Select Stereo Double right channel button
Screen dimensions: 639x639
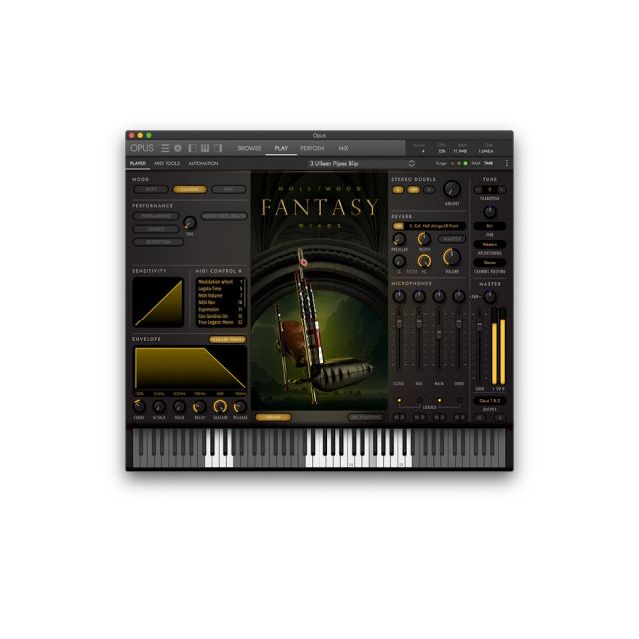coord(428,190)
